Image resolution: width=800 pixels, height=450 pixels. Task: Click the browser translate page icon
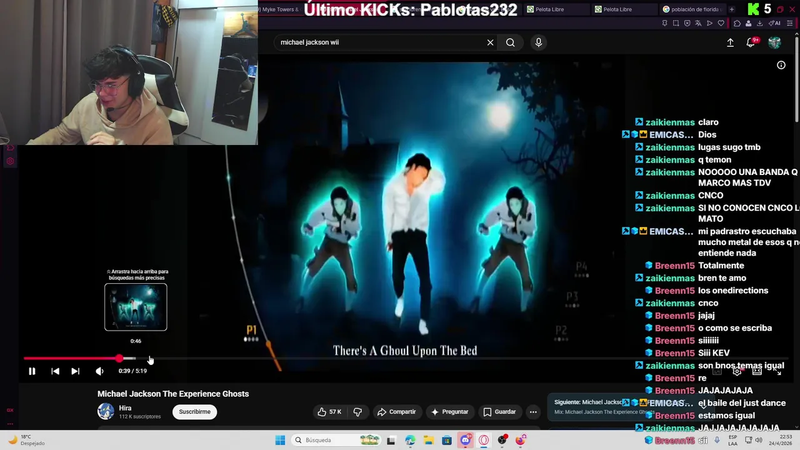[698, 23]
